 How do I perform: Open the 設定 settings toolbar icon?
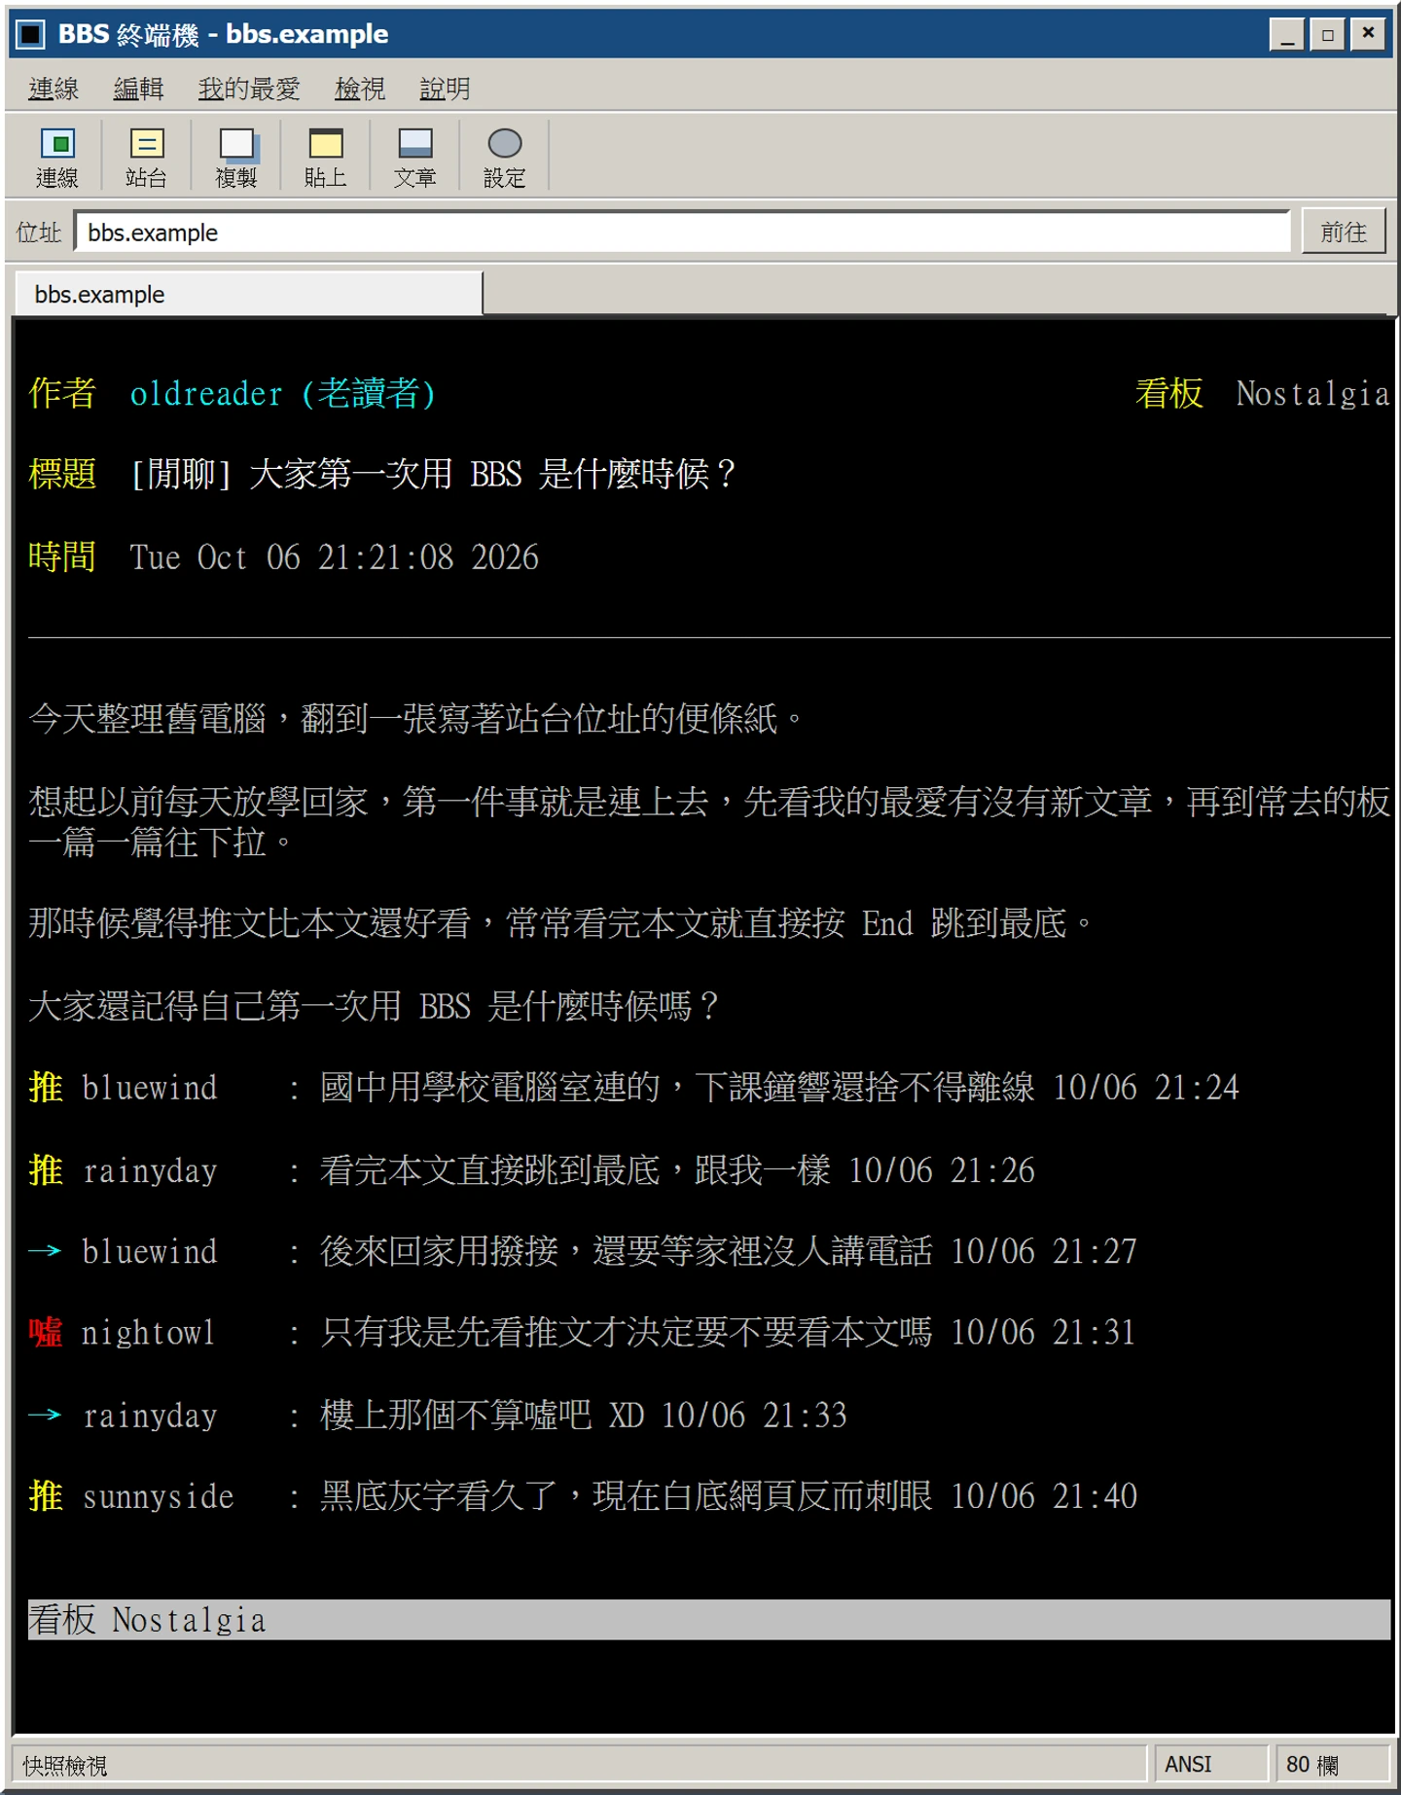click(x=505, y=157)
